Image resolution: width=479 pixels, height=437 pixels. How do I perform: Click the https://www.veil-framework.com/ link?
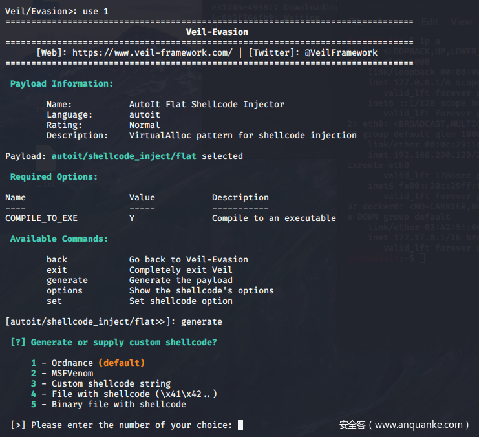pyautogui.click(x=152, y=52)
